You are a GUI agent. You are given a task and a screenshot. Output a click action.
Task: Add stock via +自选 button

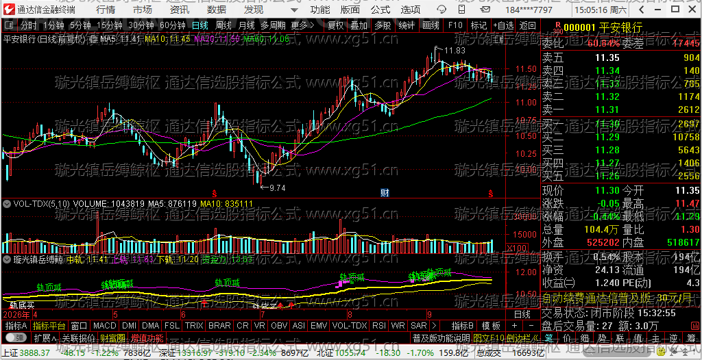[503, 25]
